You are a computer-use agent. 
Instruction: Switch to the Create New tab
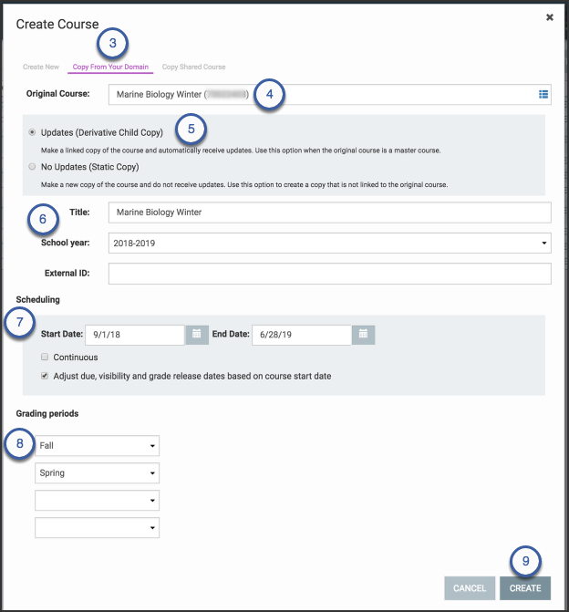pyautogui.click(x=41, y=67)
